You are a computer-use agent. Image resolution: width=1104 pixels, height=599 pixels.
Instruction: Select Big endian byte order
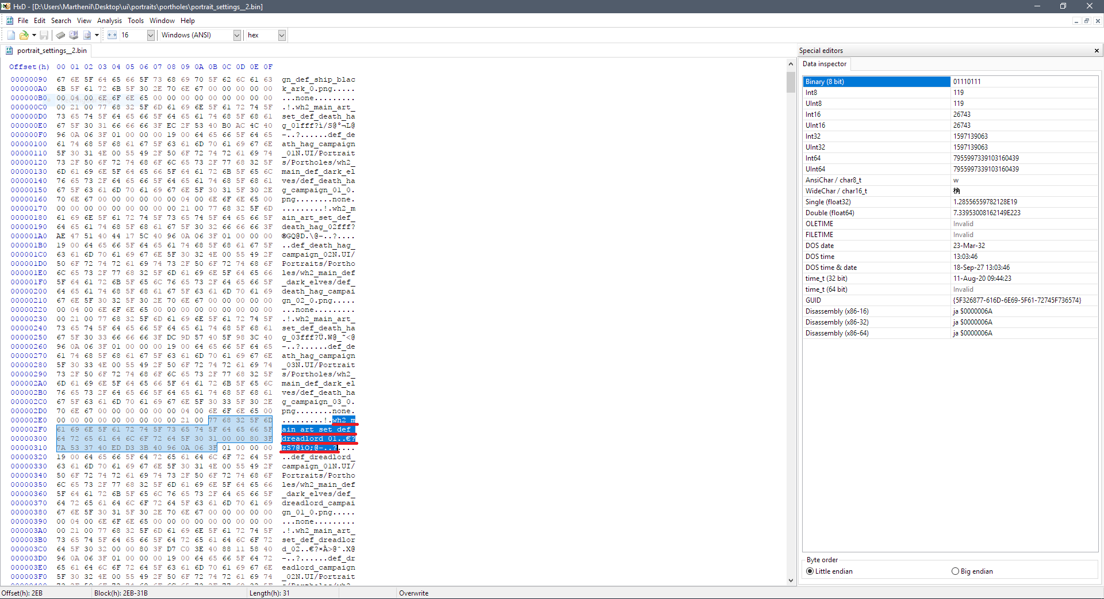[x=972, y=571]
